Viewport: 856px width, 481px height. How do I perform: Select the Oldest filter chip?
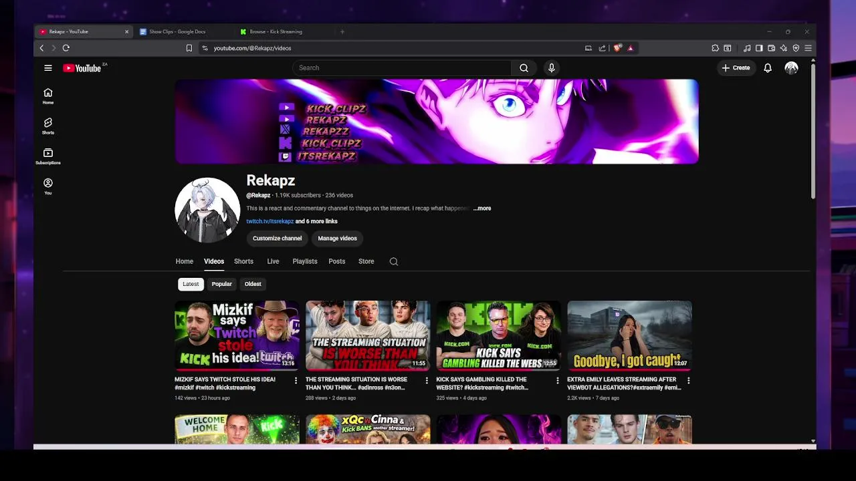253,284
